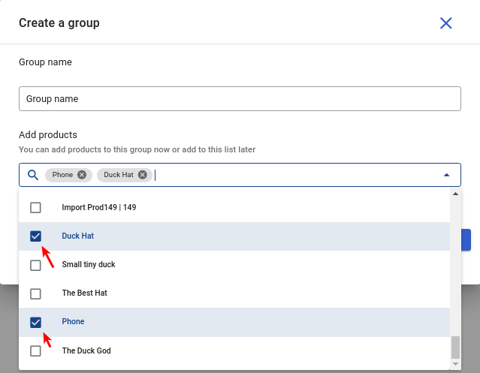The height and width of the screenshot is (373, 480).
Task: Check the Import Prod149 checkbox
Action: pos(35,208)
